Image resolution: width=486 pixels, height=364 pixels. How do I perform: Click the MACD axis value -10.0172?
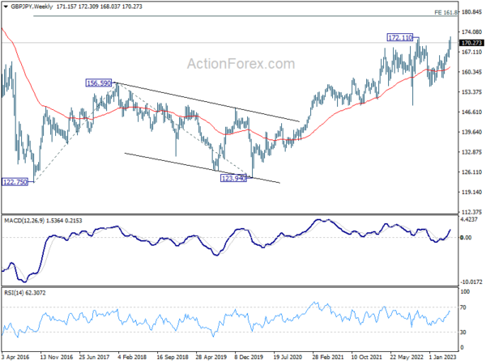click(471, 281)
